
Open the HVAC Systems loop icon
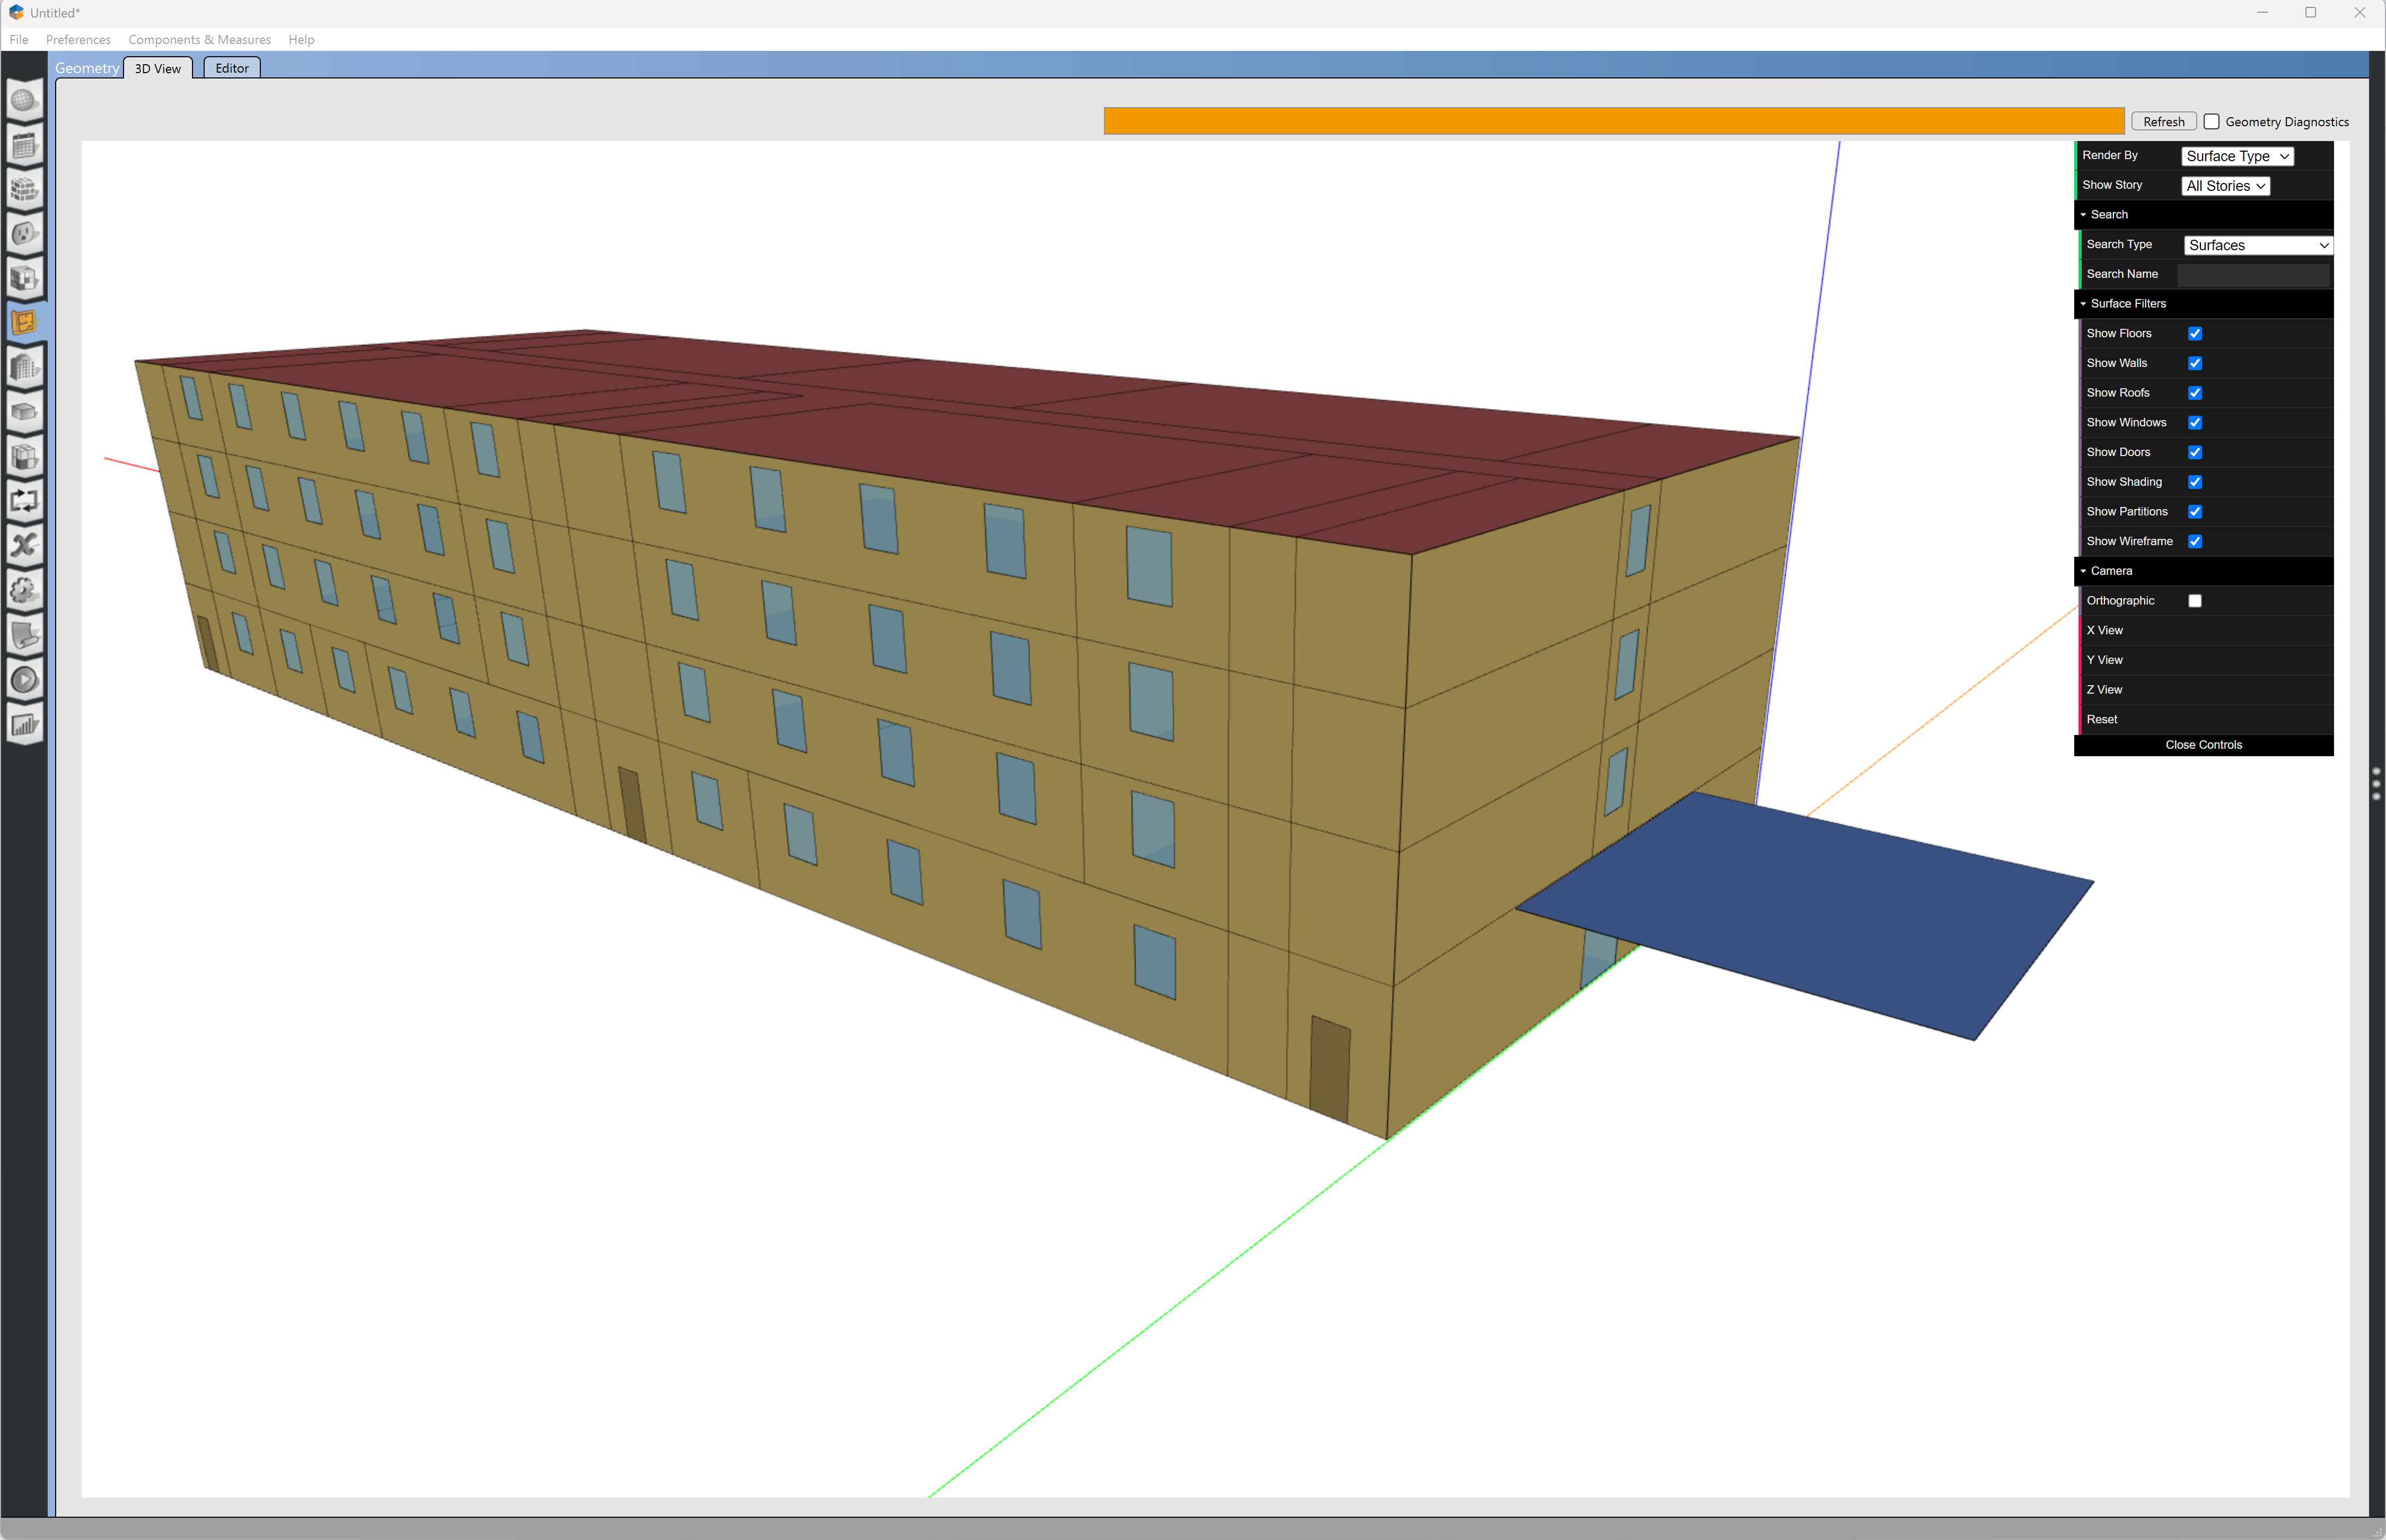24,500
